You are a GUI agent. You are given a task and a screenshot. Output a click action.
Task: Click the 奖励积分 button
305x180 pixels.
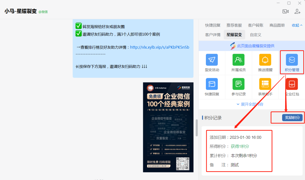(x=292, y=118)
